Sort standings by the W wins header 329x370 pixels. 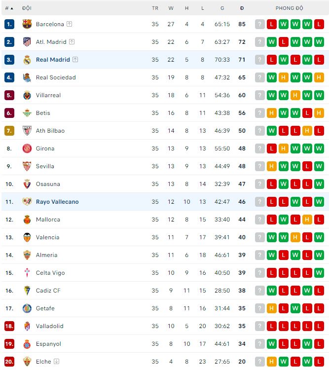click(x=171, y=8)
